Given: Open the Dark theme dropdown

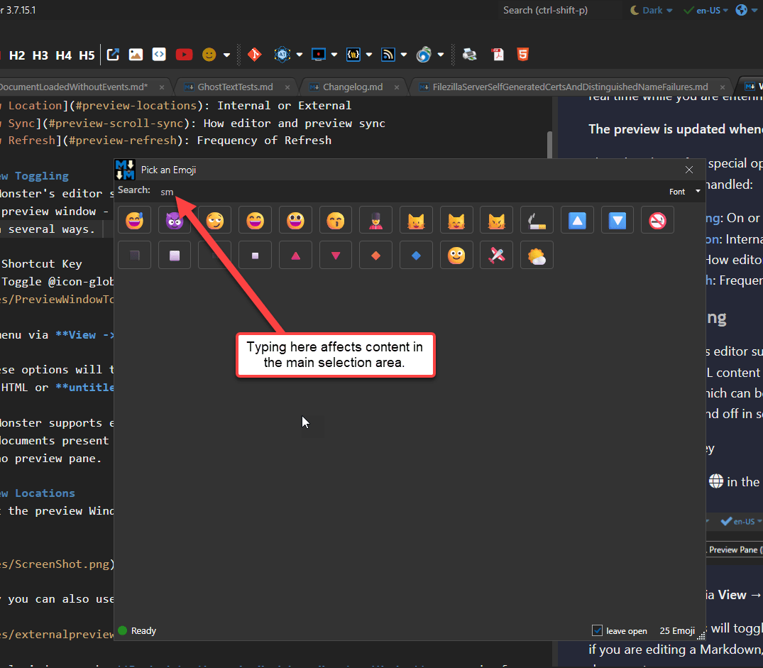Looking at the screenshot, I should coord(651,10).
